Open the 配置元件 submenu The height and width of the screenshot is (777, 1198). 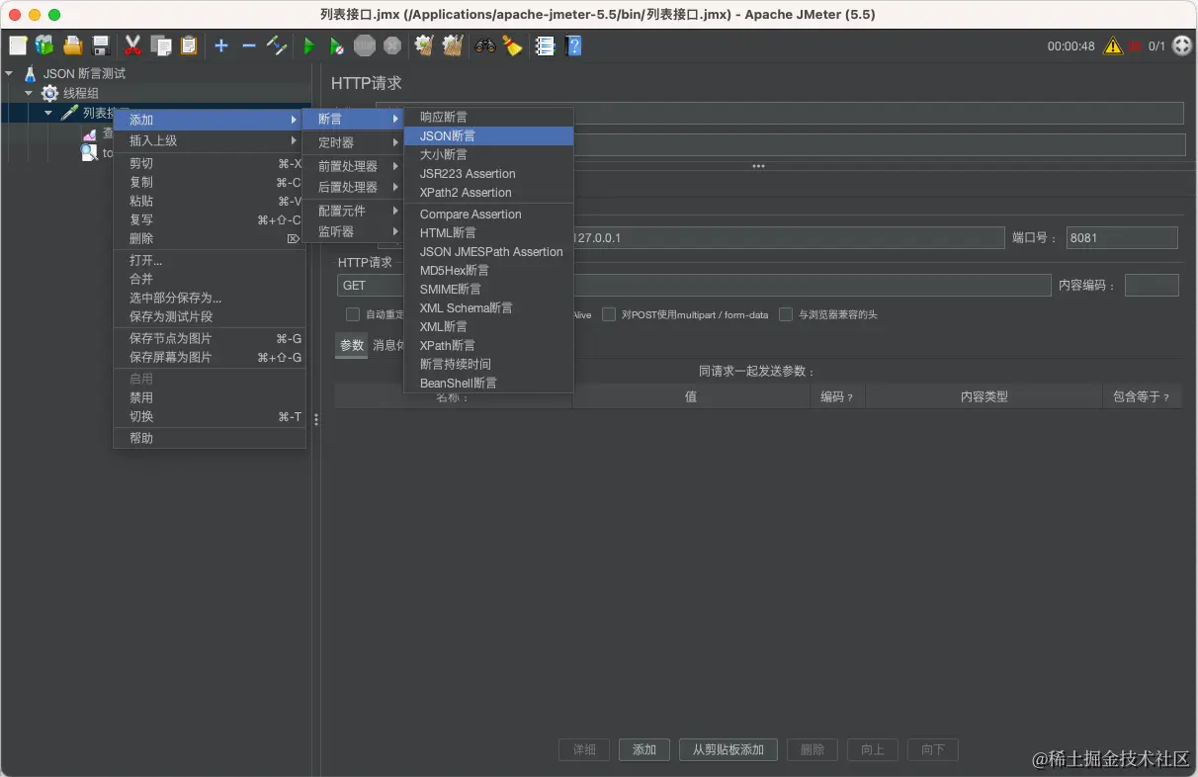(x=353, y=211)
